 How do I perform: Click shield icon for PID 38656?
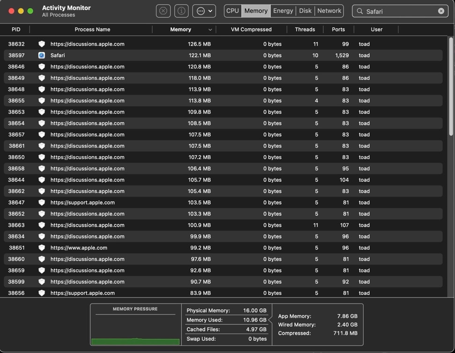point(42,293)
